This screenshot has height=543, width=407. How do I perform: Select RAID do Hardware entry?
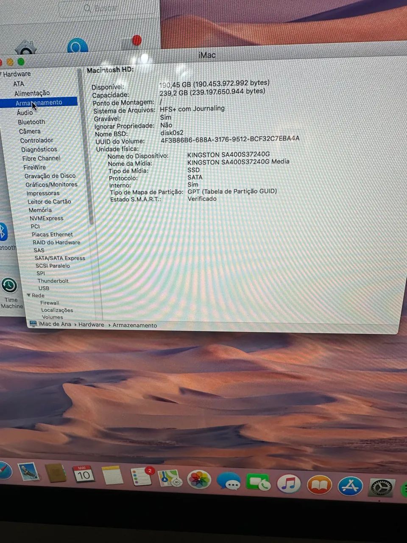pyautogui.click(x=56, y=242)
